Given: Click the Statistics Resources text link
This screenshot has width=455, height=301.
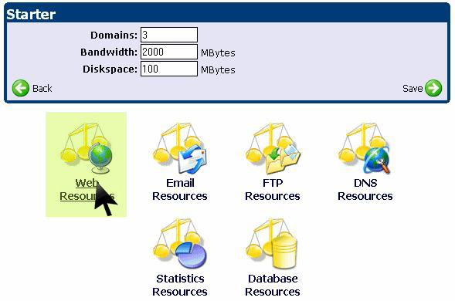Looking at the screenshot, I should [180, 285].
